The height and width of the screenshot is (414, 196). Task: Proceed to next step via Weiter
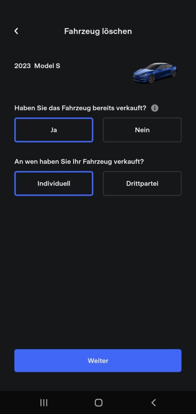coord(98,361)
